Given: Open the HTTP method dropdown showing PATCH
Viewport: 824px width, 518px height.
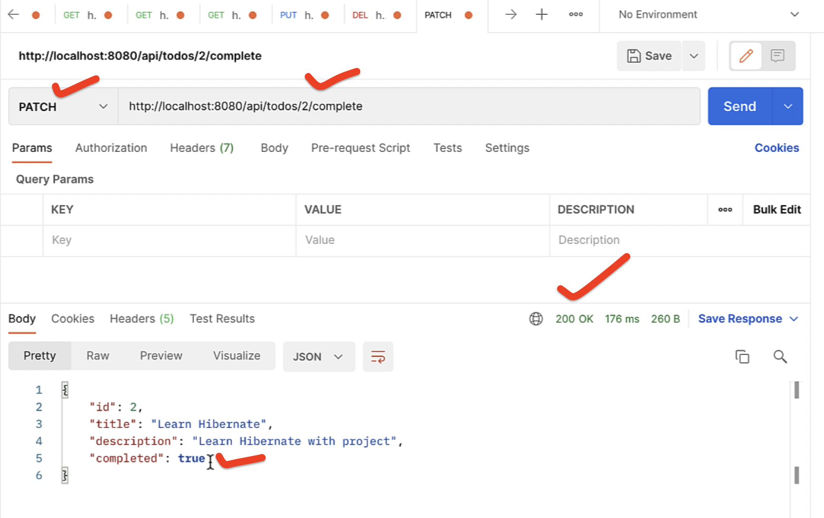Looking at the screenshot, I should point(62,106).
